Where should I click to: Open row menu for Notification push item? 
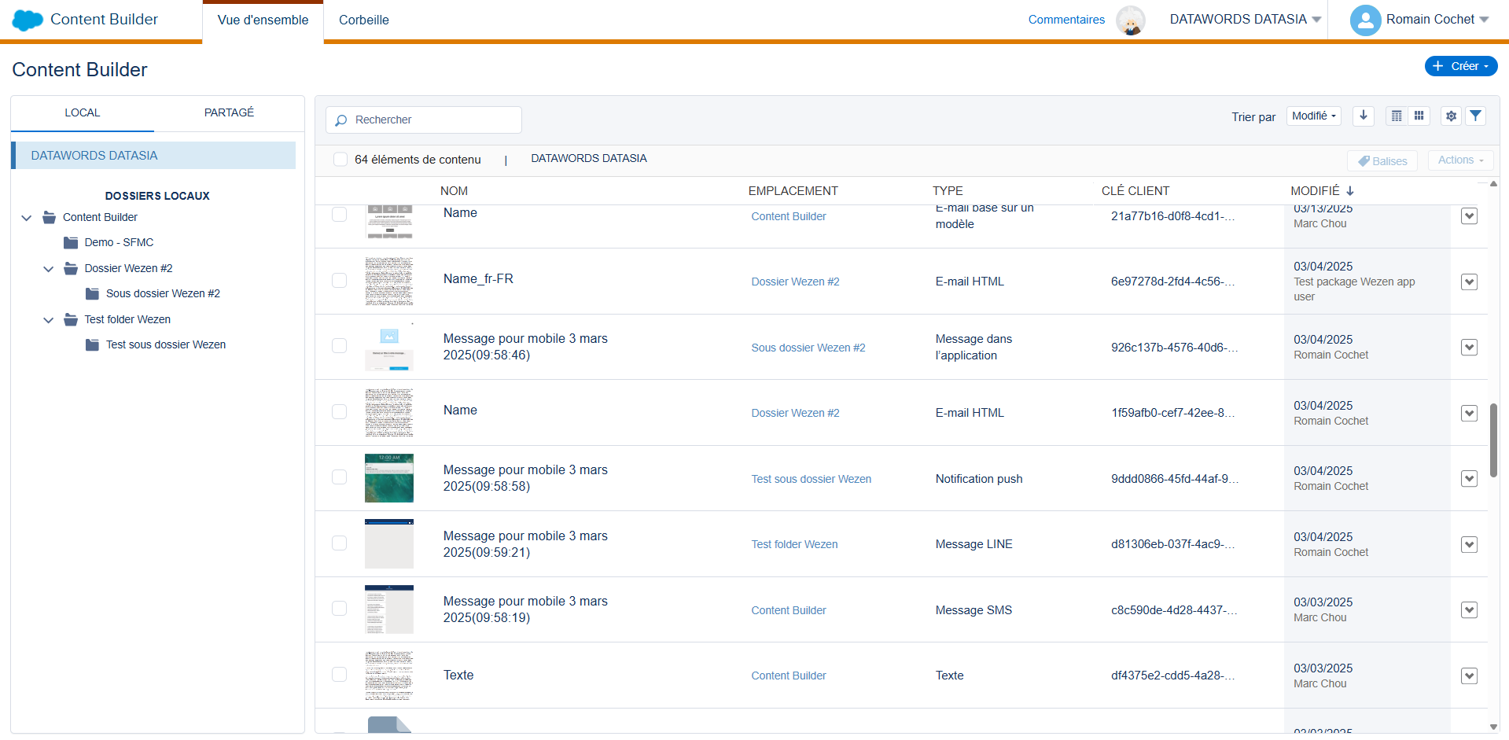coord(1469,478)
